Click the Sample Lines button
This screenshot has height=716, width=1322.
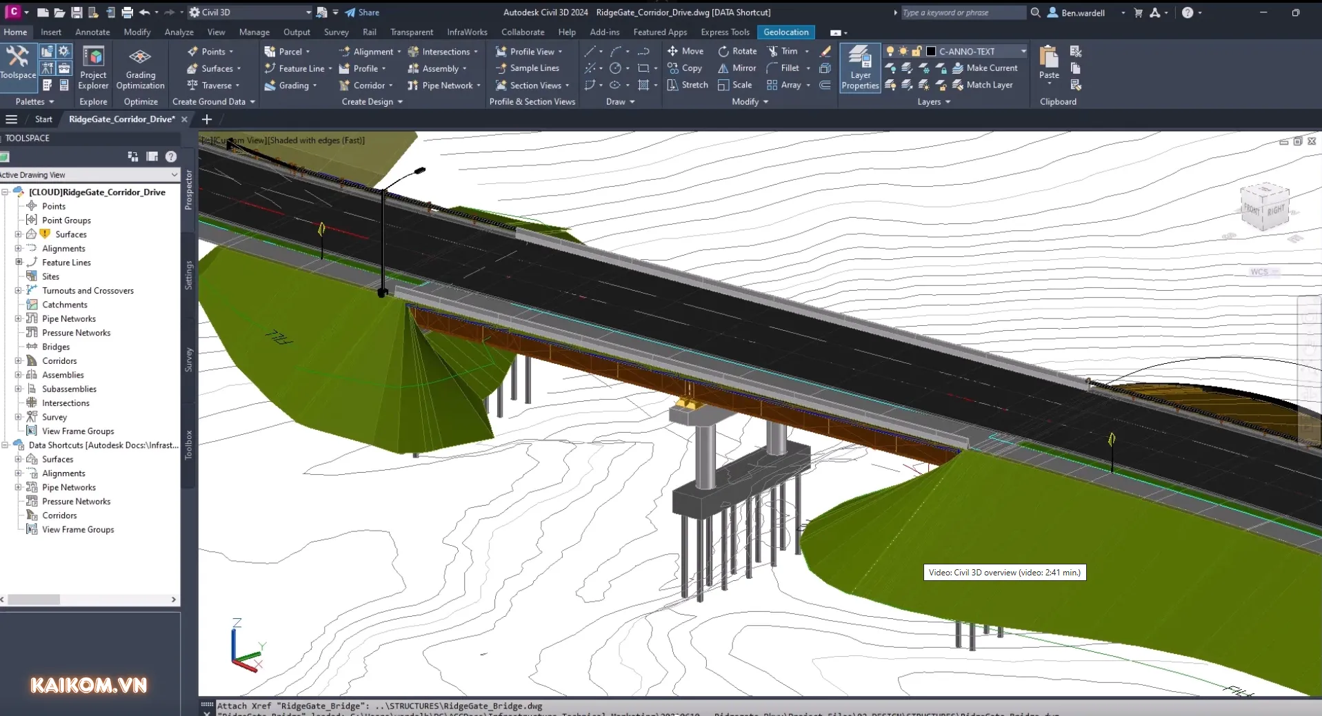[x=528, y=68]
